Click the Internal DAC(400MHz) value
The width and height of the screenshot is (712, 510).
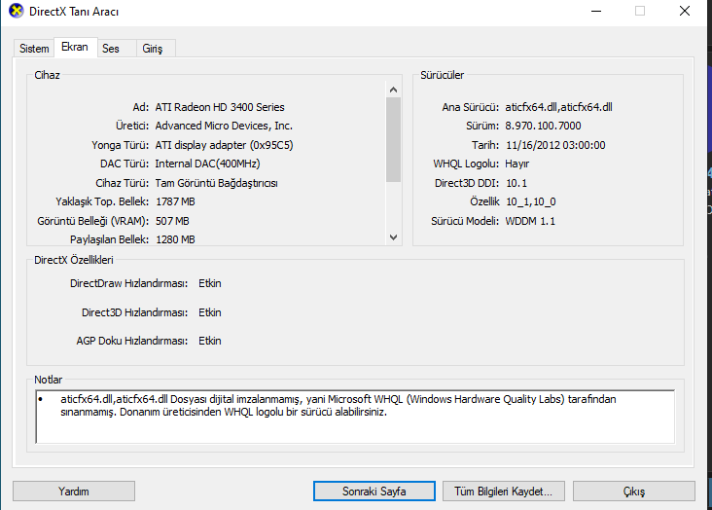click(207, 164)
